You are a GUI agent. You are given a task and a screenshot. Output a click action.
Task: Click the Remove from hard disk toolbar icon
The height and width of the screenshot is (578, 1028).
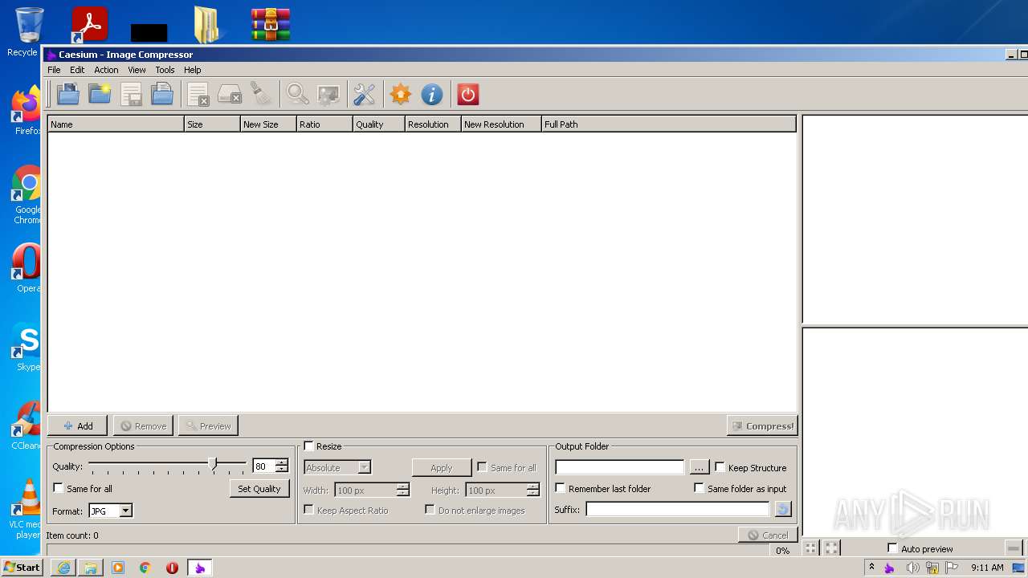coord(230,95)
